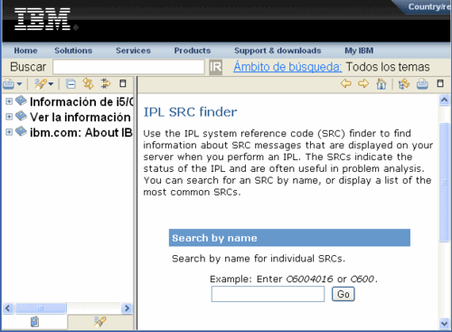This screenshot has width=452, height=332.
Task: Select the Información de i5/O tree entry
Action: pos(81,101)
